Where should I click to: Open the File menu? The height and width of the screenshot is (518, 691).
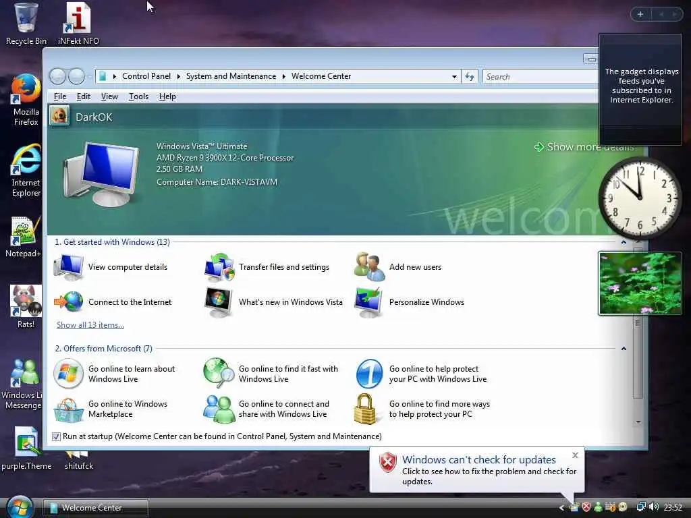click(x=60, y=96)
